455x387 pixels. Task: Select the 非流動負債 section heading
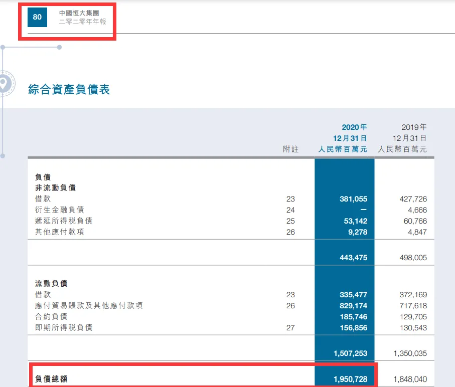coord(55,188)
